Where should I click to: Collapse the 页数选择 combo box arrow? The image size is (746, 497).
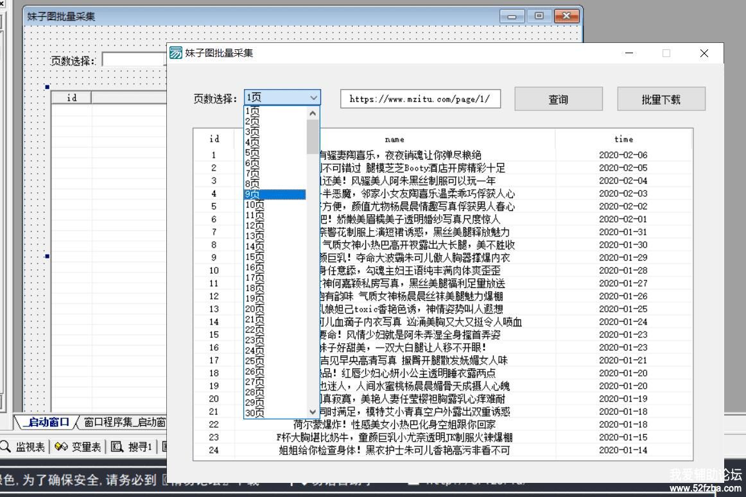point(313,98)
